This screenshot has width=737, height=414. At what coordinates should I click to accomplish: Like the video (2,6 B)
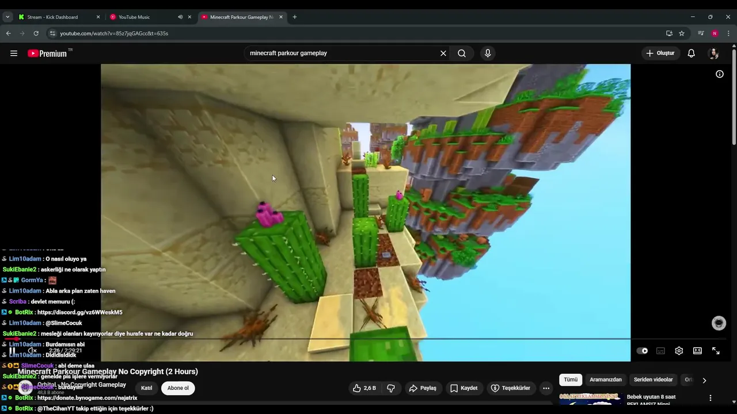pyautogui.click(x=364, y=388)
